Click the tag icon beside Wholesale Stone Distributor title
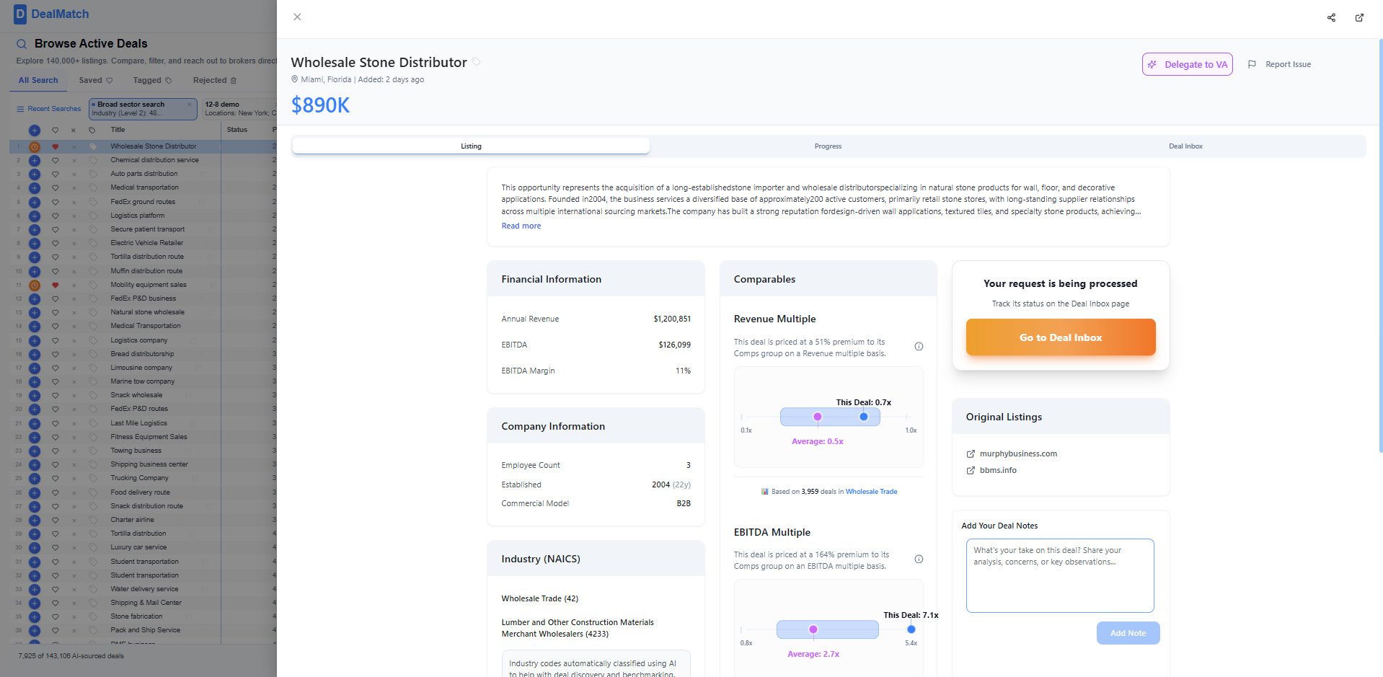Viewport: 1383px width, 677px height. tap(477, 62)
